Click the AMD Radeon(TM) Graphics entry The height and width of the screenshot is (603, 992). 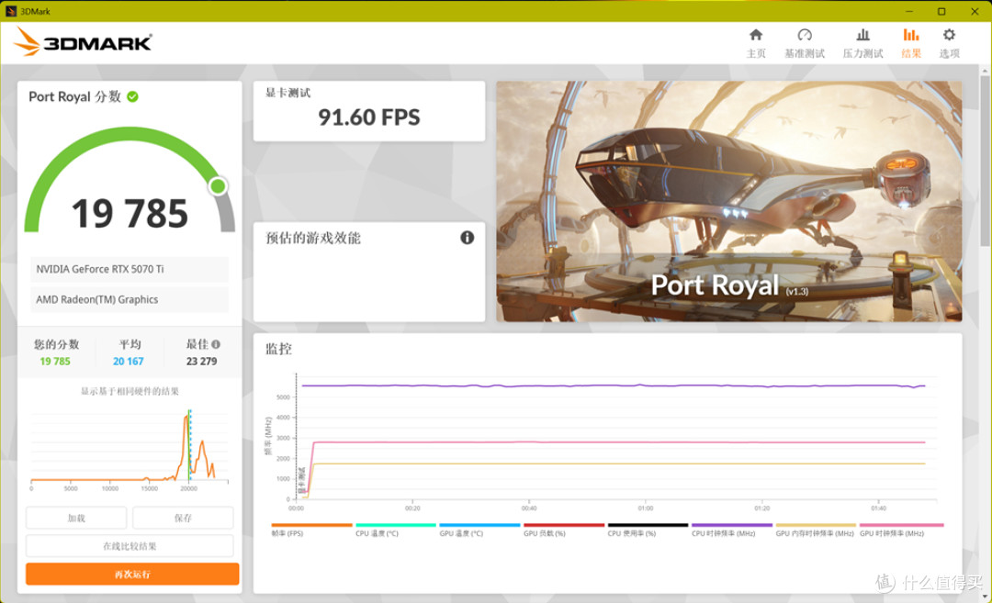tap(130, 299)
